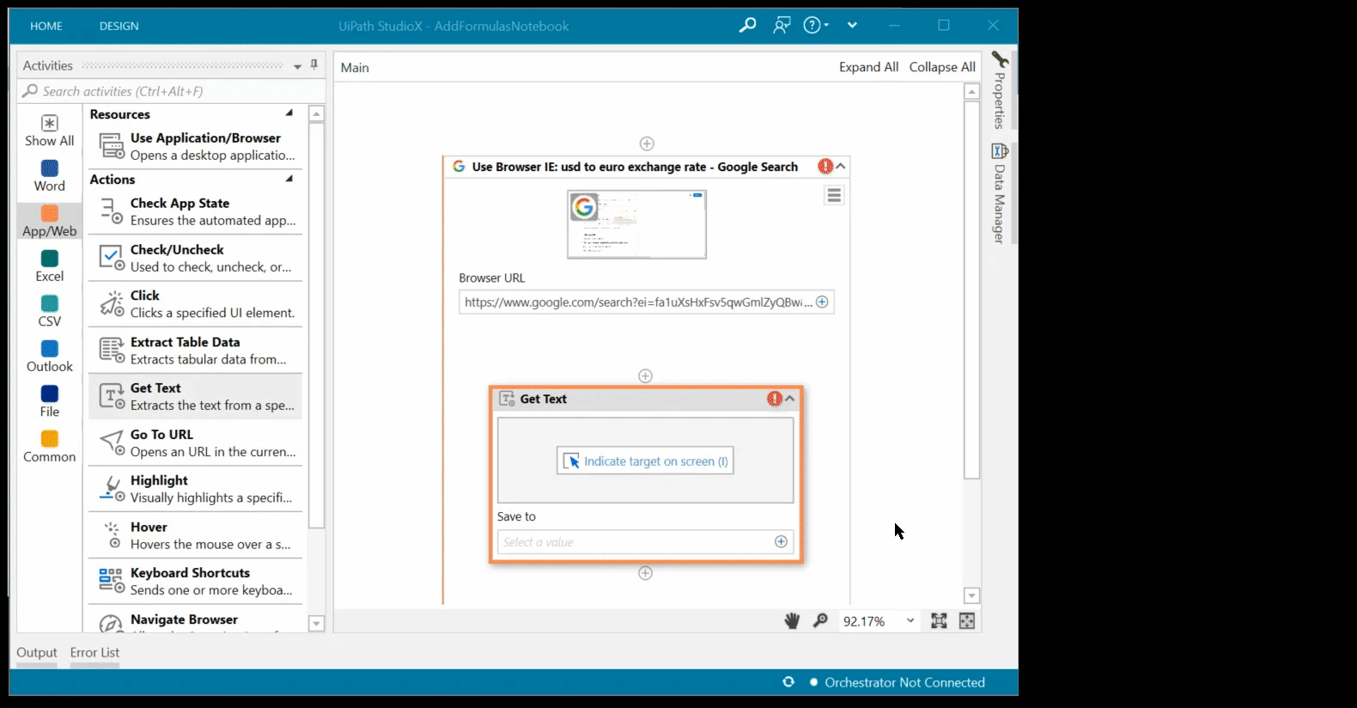Select the Navigate Browser activity

[196, 621]
